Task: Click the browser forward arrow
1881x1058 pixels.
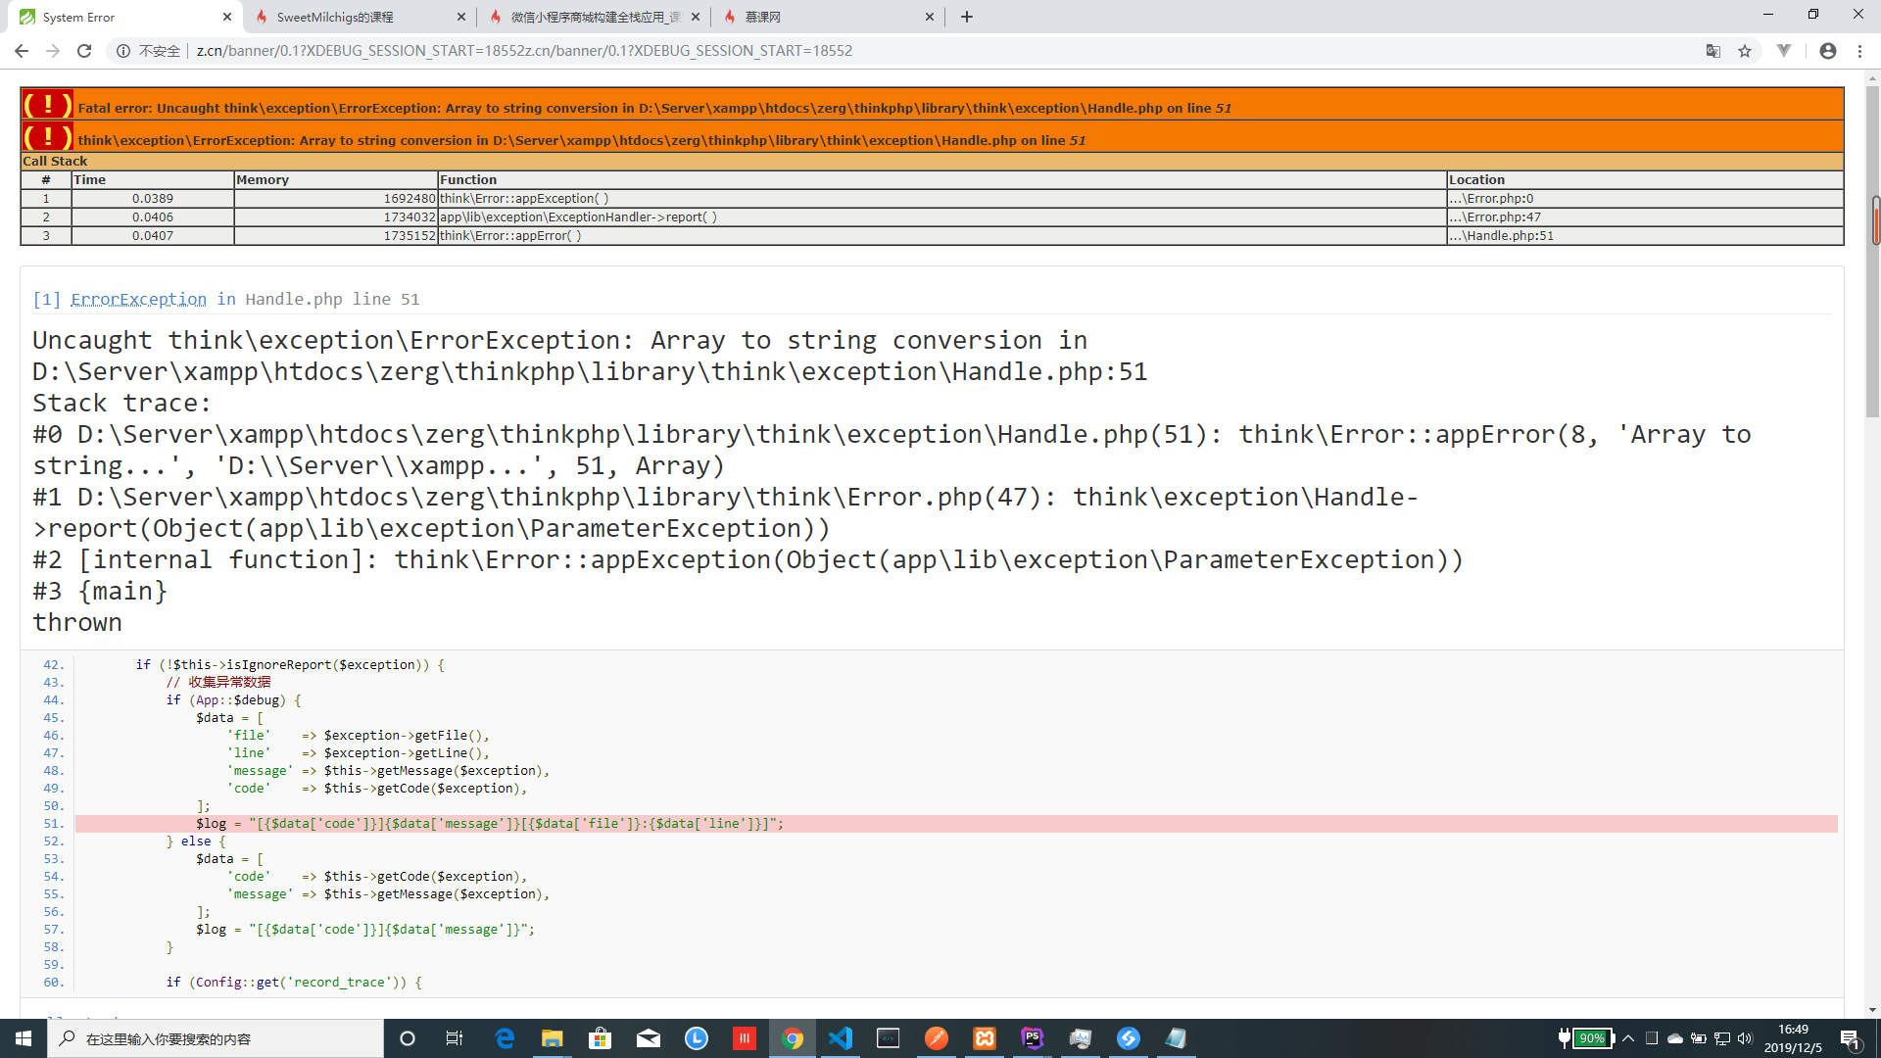Action: pyautogui.click(x=53, y=51)
